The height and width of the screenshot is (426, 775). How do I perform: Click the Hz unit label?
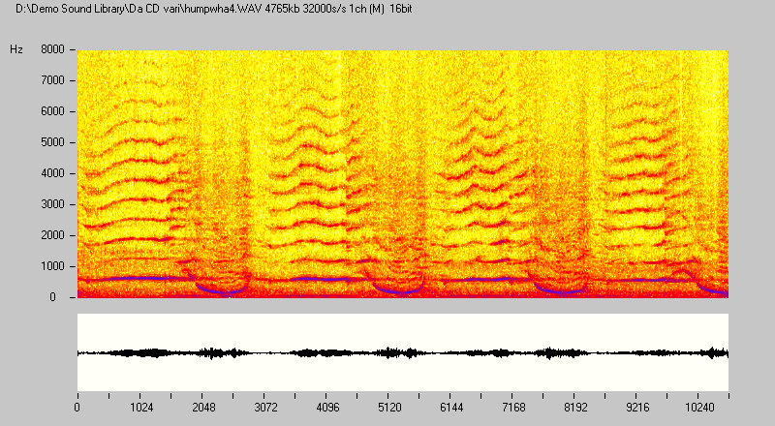(16, 49)
